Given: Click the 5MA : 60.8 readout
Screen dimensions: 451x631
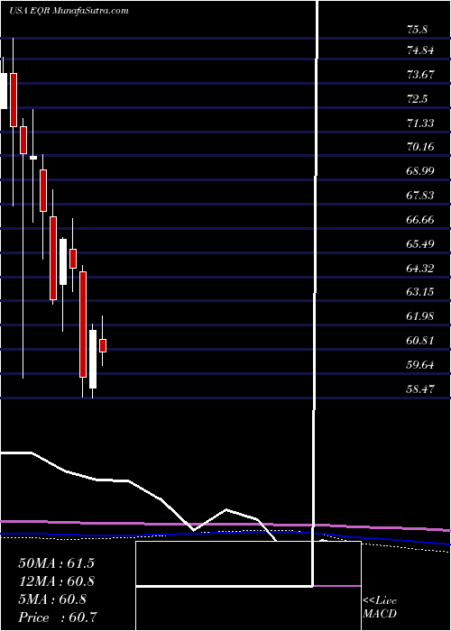Looking at the screenshot, I should click(52, 599).
